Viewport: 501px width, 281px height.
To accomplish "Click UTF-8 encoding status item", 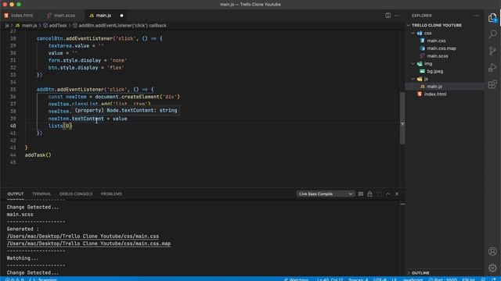I will point(380,279).
